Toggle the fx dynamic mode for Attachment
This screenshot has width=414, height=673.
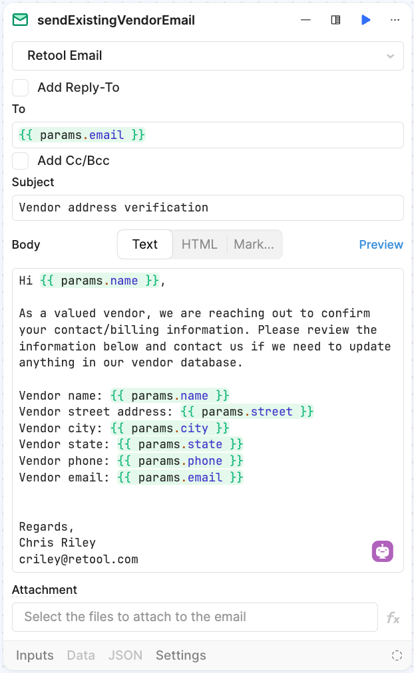(x=393, y=618)
